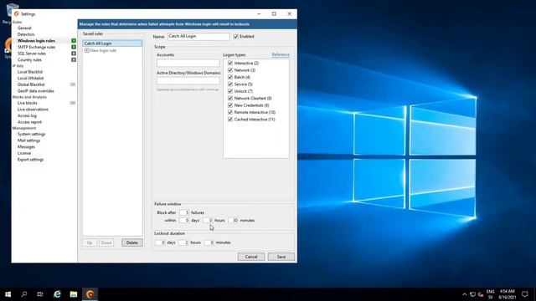Image resolution: width=536 pixels, height=301 pixels.
Task: Click the Delete rule button
Action: point(132,242)
